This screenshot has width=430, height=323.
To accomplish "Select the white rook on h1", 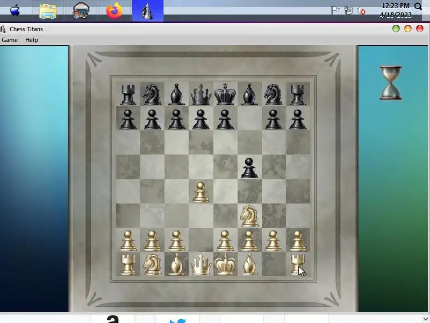I will click(x=298, y=264).
